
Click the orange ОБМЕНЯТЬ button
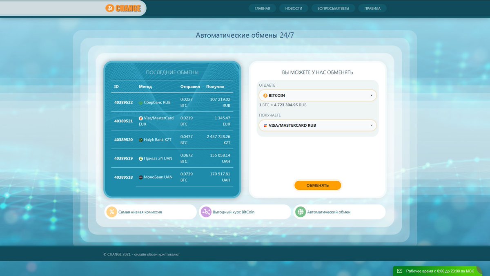(x=318, y=185)
